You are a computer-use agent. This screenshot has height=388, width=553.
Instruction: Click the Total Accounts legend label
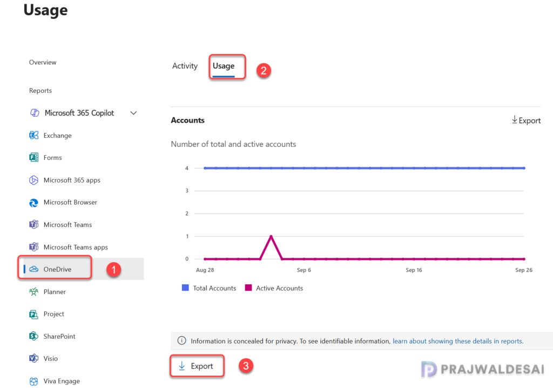[x=214, y=288]
